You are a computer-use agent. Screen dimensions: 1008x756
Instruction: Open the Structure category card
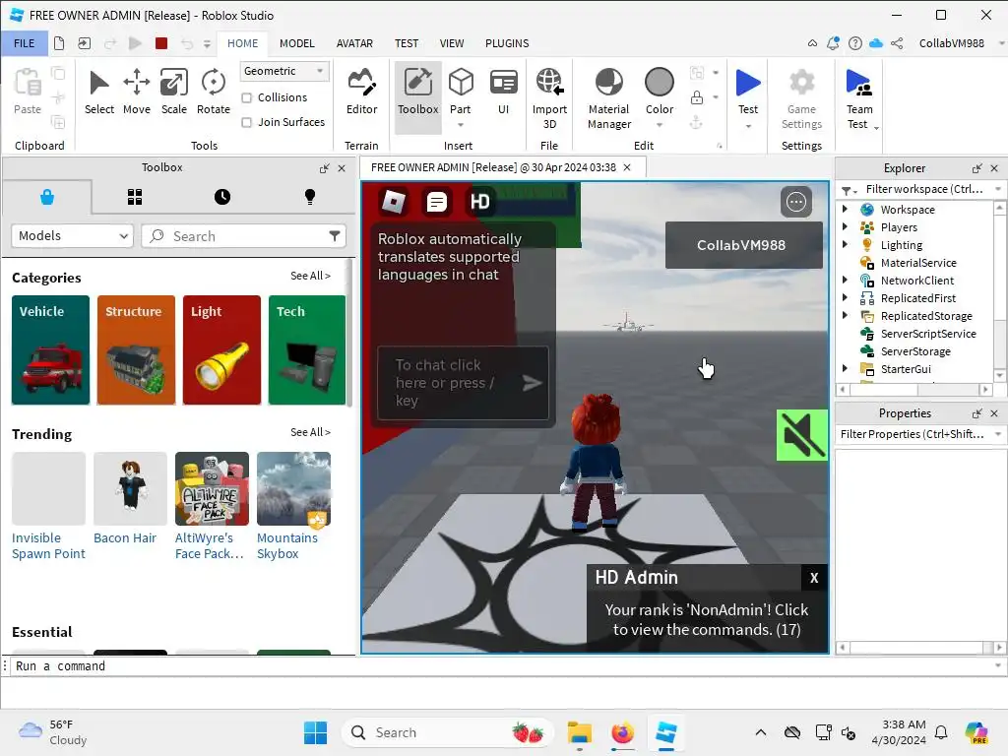click(136, 349)
